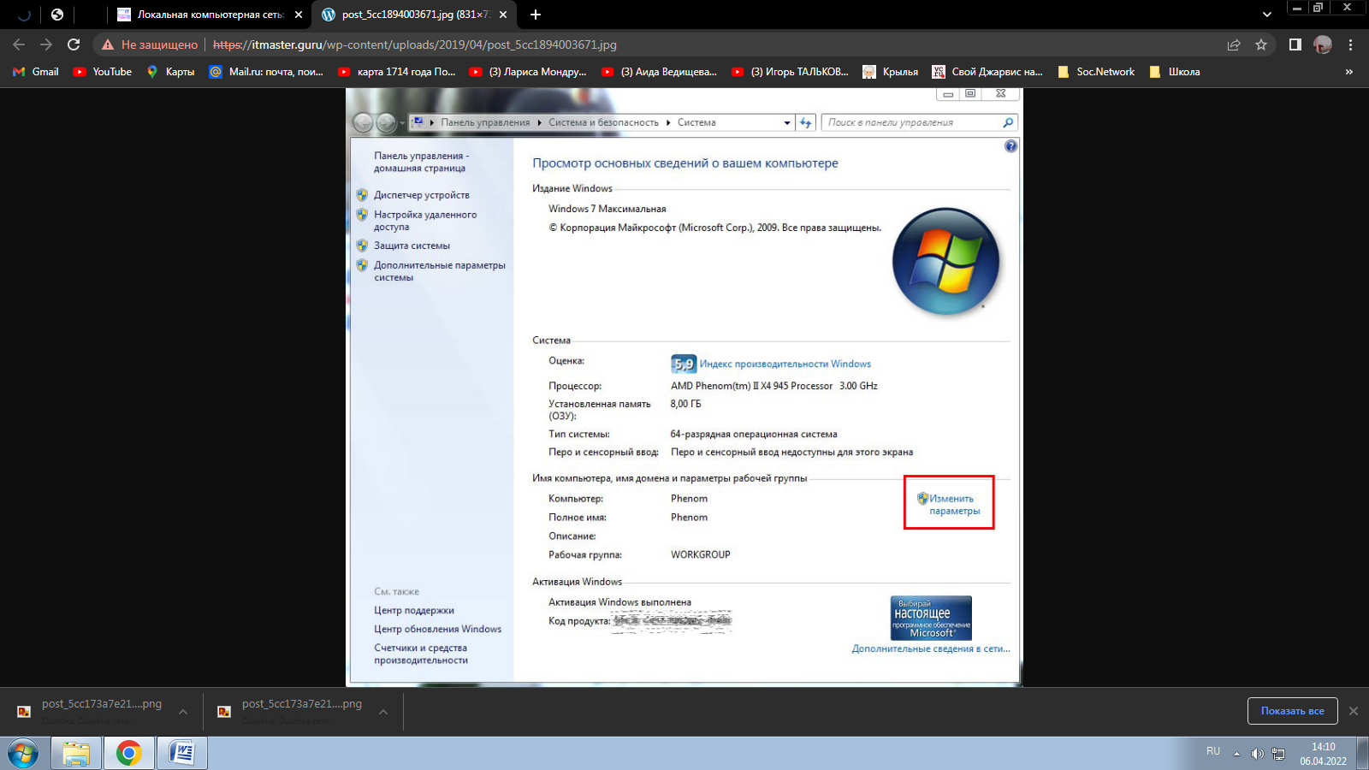Reload the current page
1369x770 pixels.
(74, 44)
